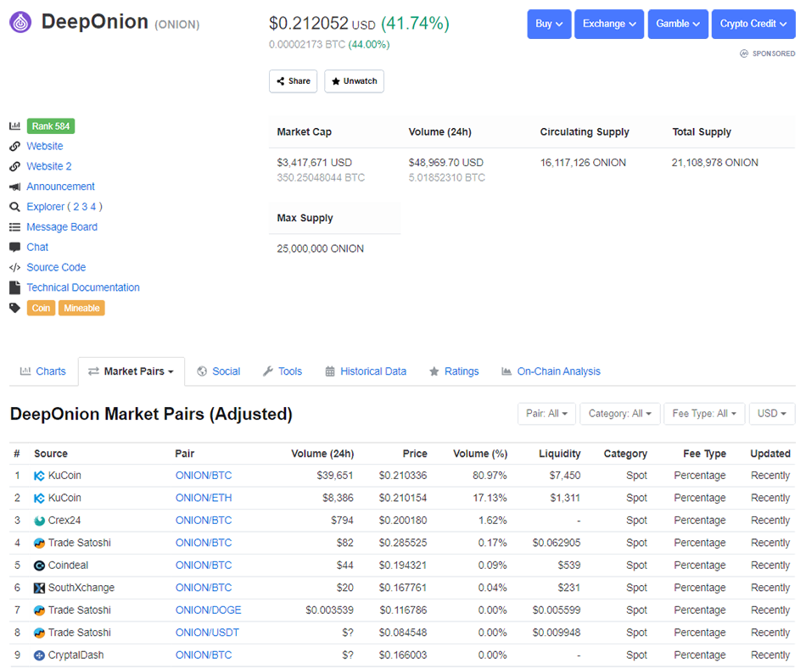Click the Price column header

click(415, 454)
